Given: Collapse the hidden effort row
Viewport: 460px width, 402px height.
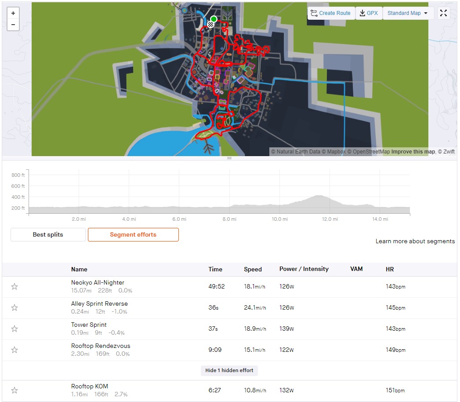Looking at the screenshot, I should pyautogui.click(x=229, y=370).
